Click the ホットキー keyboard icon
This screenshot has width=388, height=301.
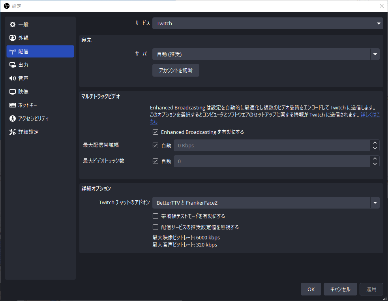(x=13, y=105)
